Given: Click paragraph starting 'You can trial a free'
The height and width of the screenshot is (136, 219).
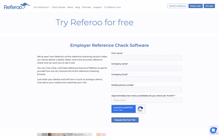Looking at the screenshot, I should 72,71.
